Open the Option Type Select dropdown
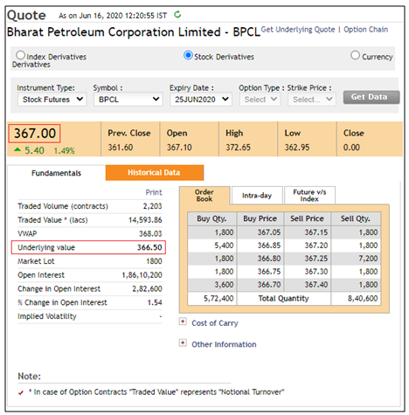Screen dimensions: 409x415 click(260, 100)
